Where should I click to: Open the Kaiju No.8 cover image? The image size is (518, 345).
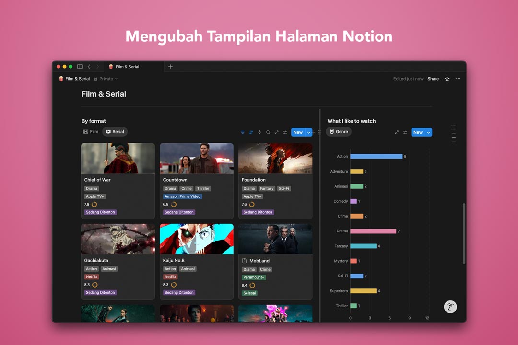(x=197, y=239)
